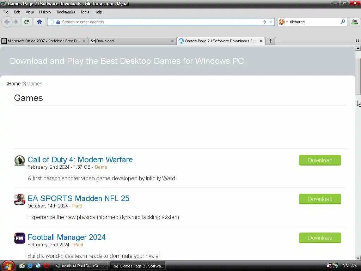Open the Home page button

[39, 22]
